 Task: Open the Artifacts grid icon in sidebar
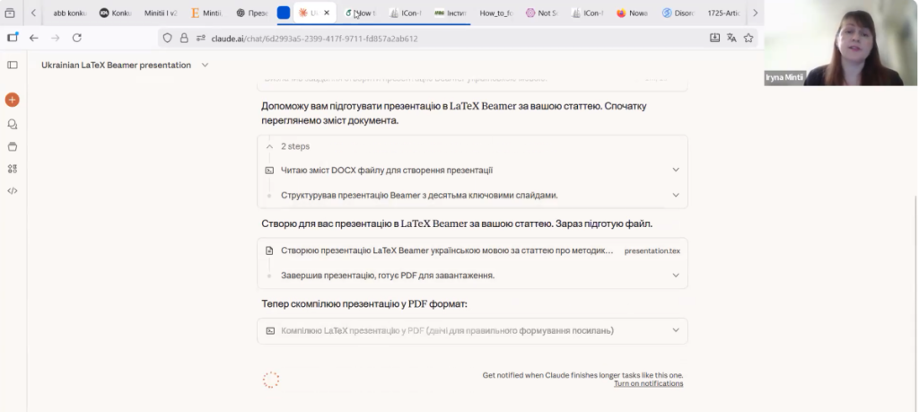pos(13,169)
